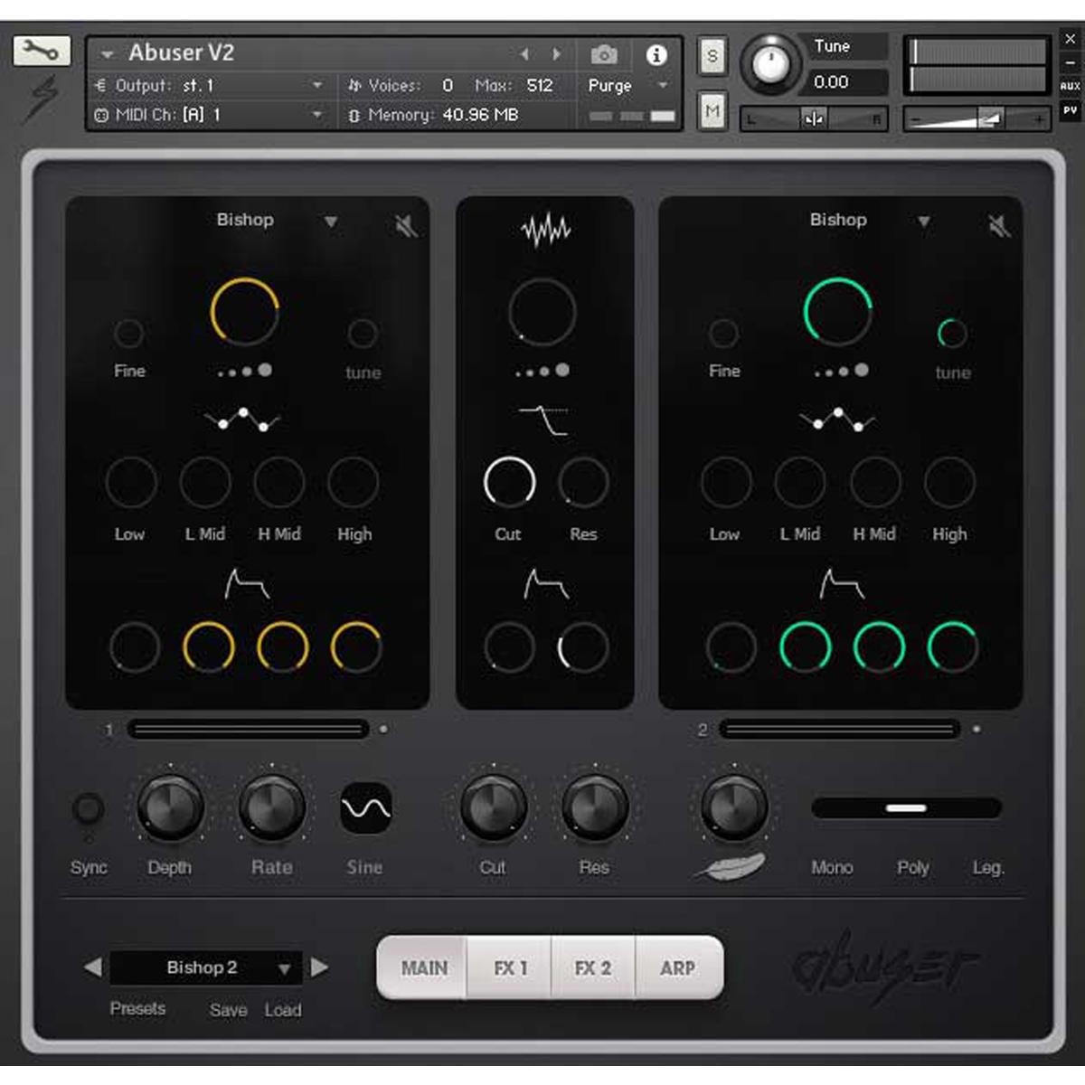
Task: Select Poly voice mode
Action: pos(913,868)
